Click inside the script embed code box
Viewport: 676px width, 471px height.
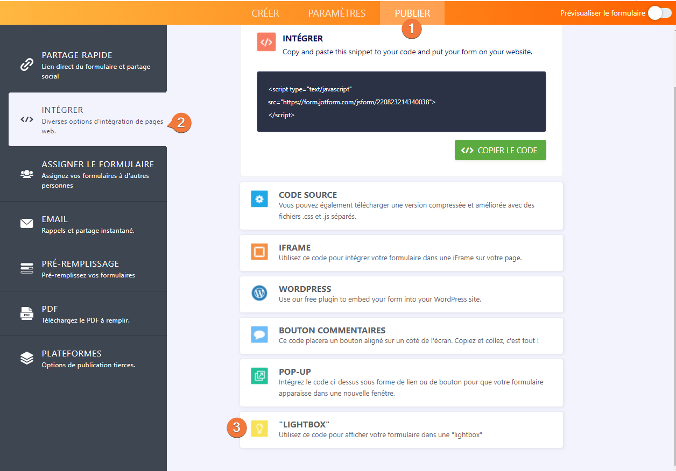tap(402, 102)
